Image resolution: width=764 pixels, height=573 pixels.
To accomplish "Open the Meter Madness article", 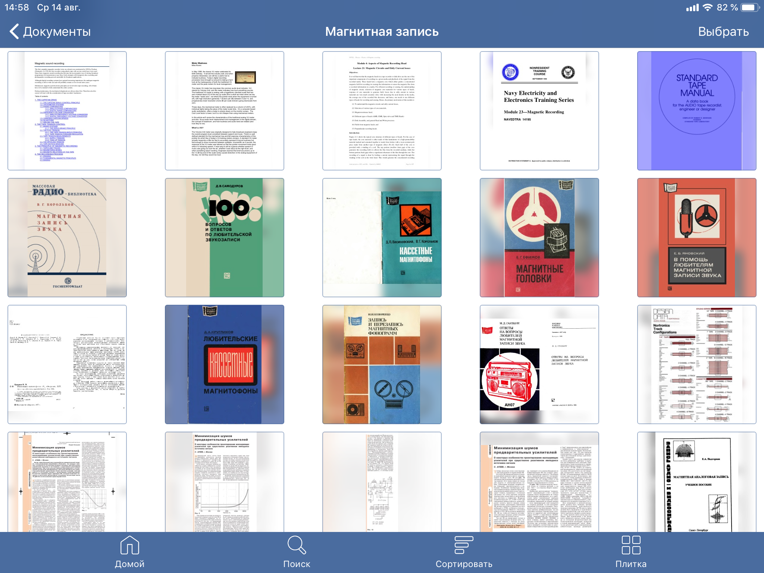I will tap(224, 111).
